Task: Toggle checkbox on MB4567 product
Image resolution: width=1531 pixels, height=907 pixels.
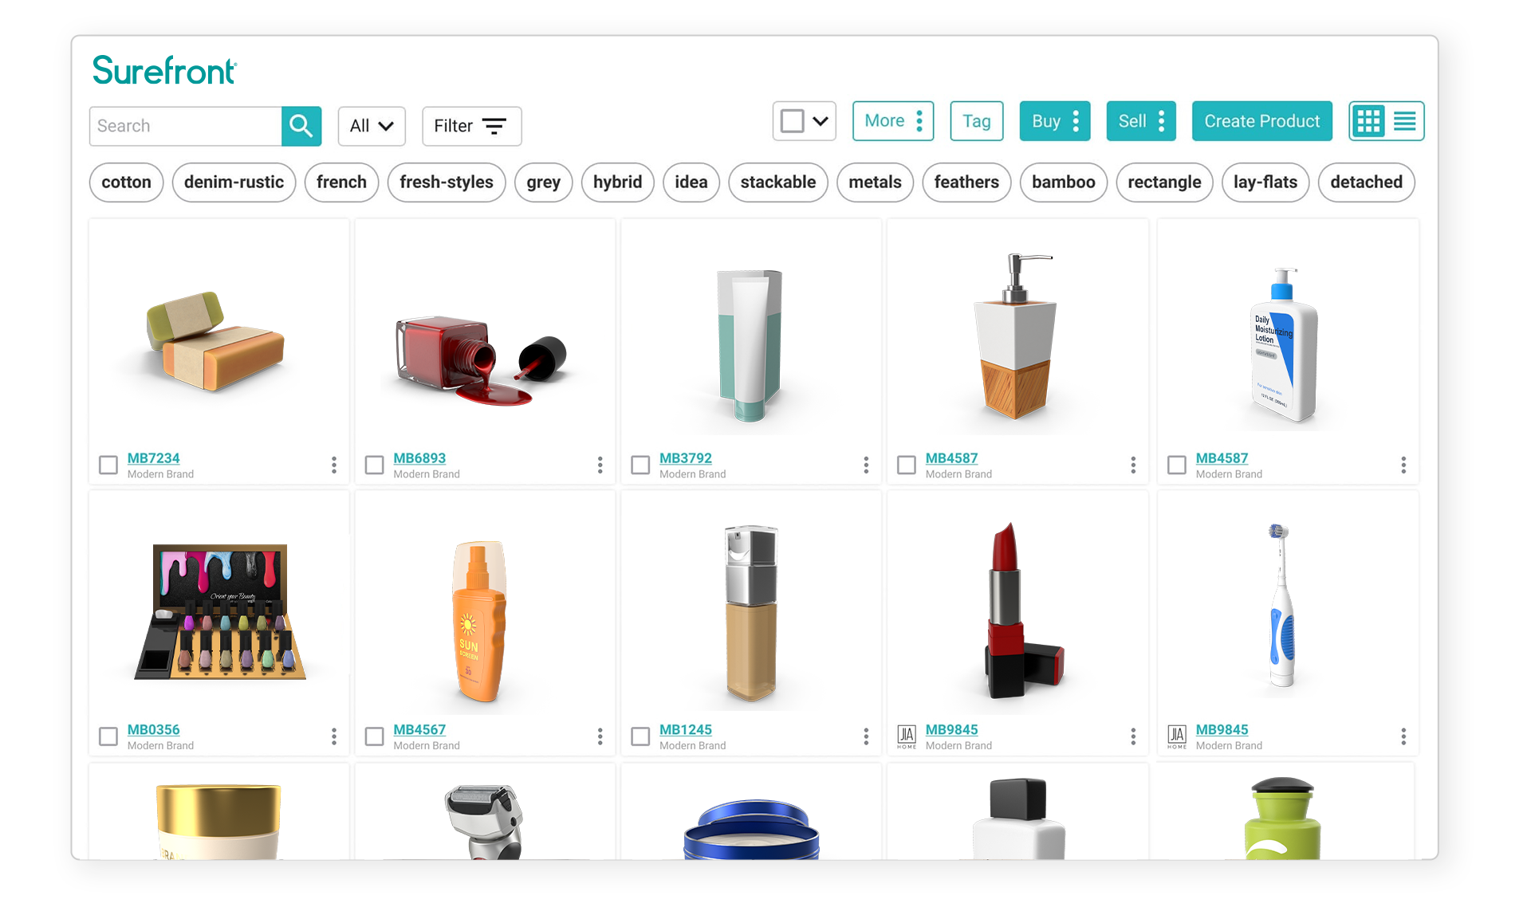Action: [x=376, y=734]
